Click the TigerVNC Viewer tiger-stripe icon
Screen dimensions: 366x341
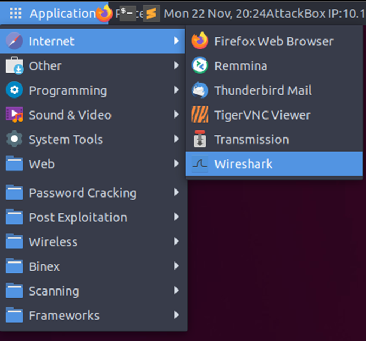point(200,114)
